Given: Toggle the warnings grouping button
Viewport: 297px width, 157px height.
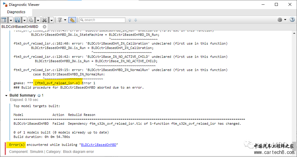Looking at the screenshot, I should (72, 20).
